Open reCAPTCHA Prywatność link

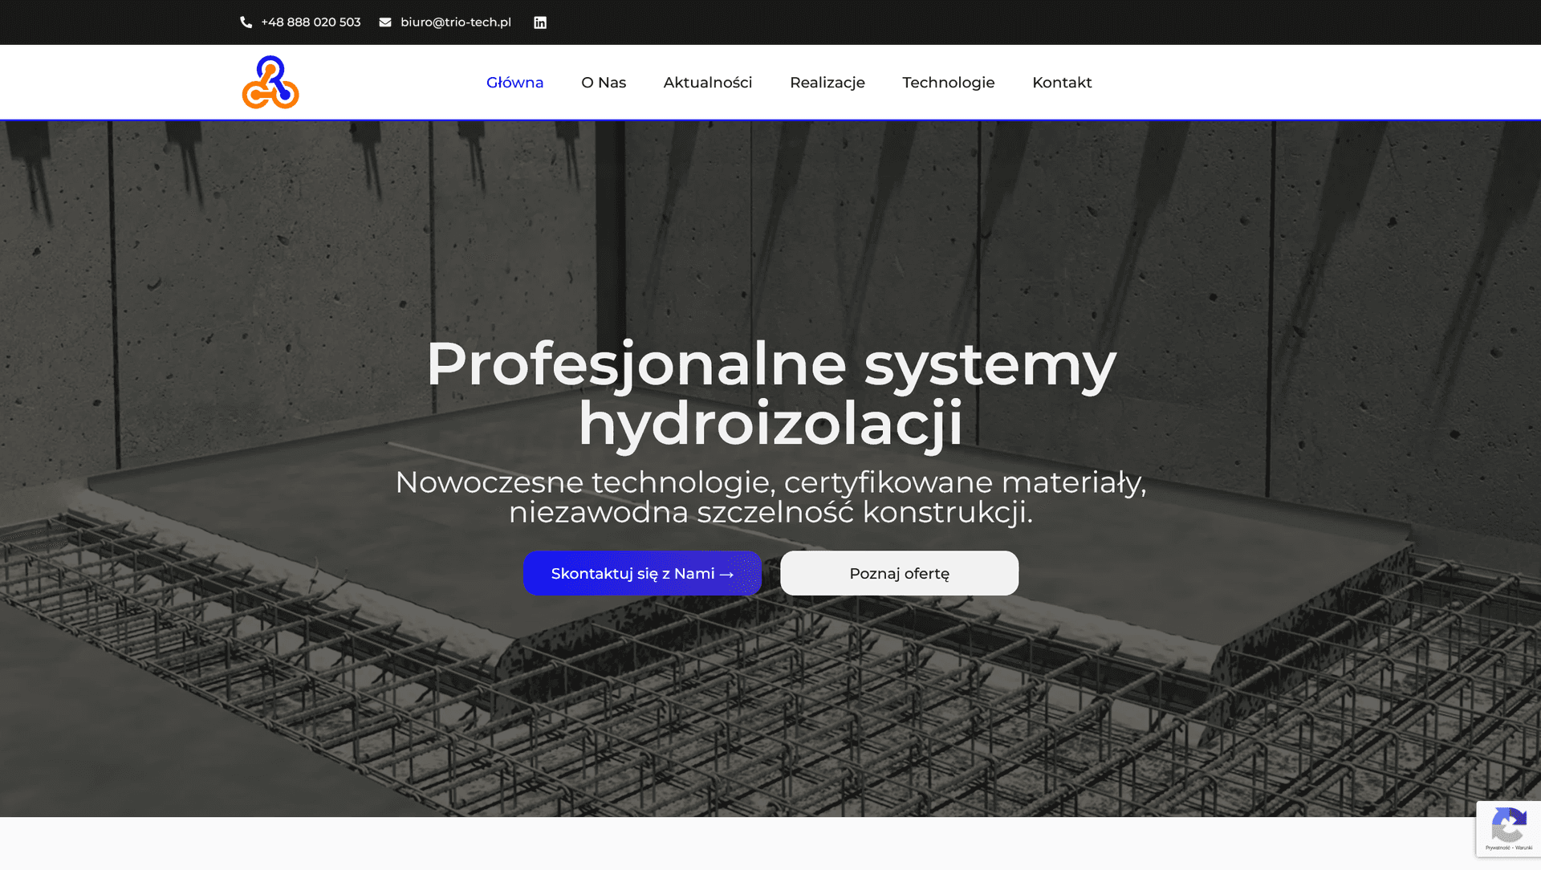coord(1497,848)
